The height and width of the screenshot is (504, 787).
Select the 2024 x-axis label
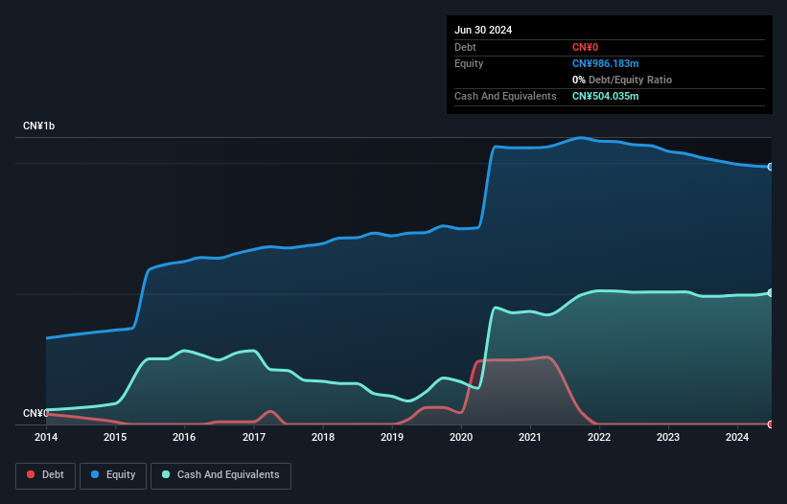pyautogui.click(x=737, y=437)
